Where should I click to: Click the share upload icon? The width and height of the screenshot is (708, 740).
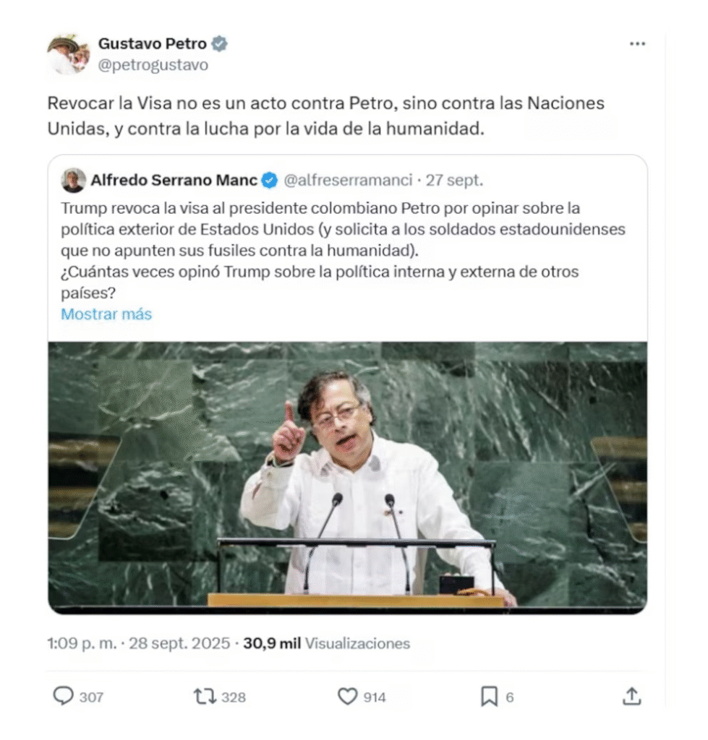631,697
